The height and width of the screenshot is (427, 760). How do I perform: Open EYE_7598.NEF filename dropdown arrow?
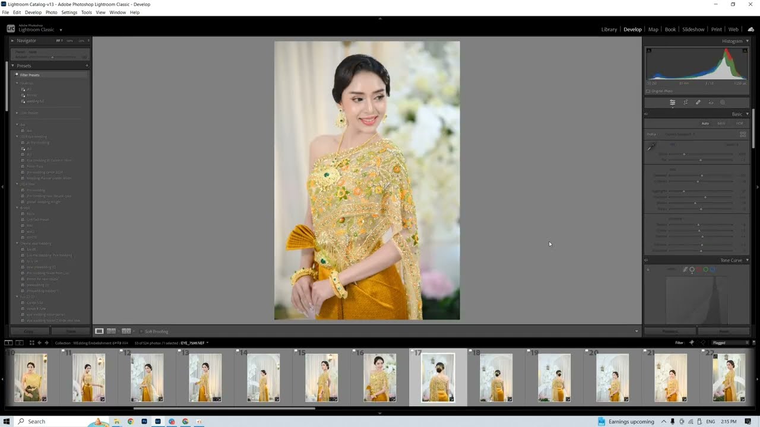point(207,343)
